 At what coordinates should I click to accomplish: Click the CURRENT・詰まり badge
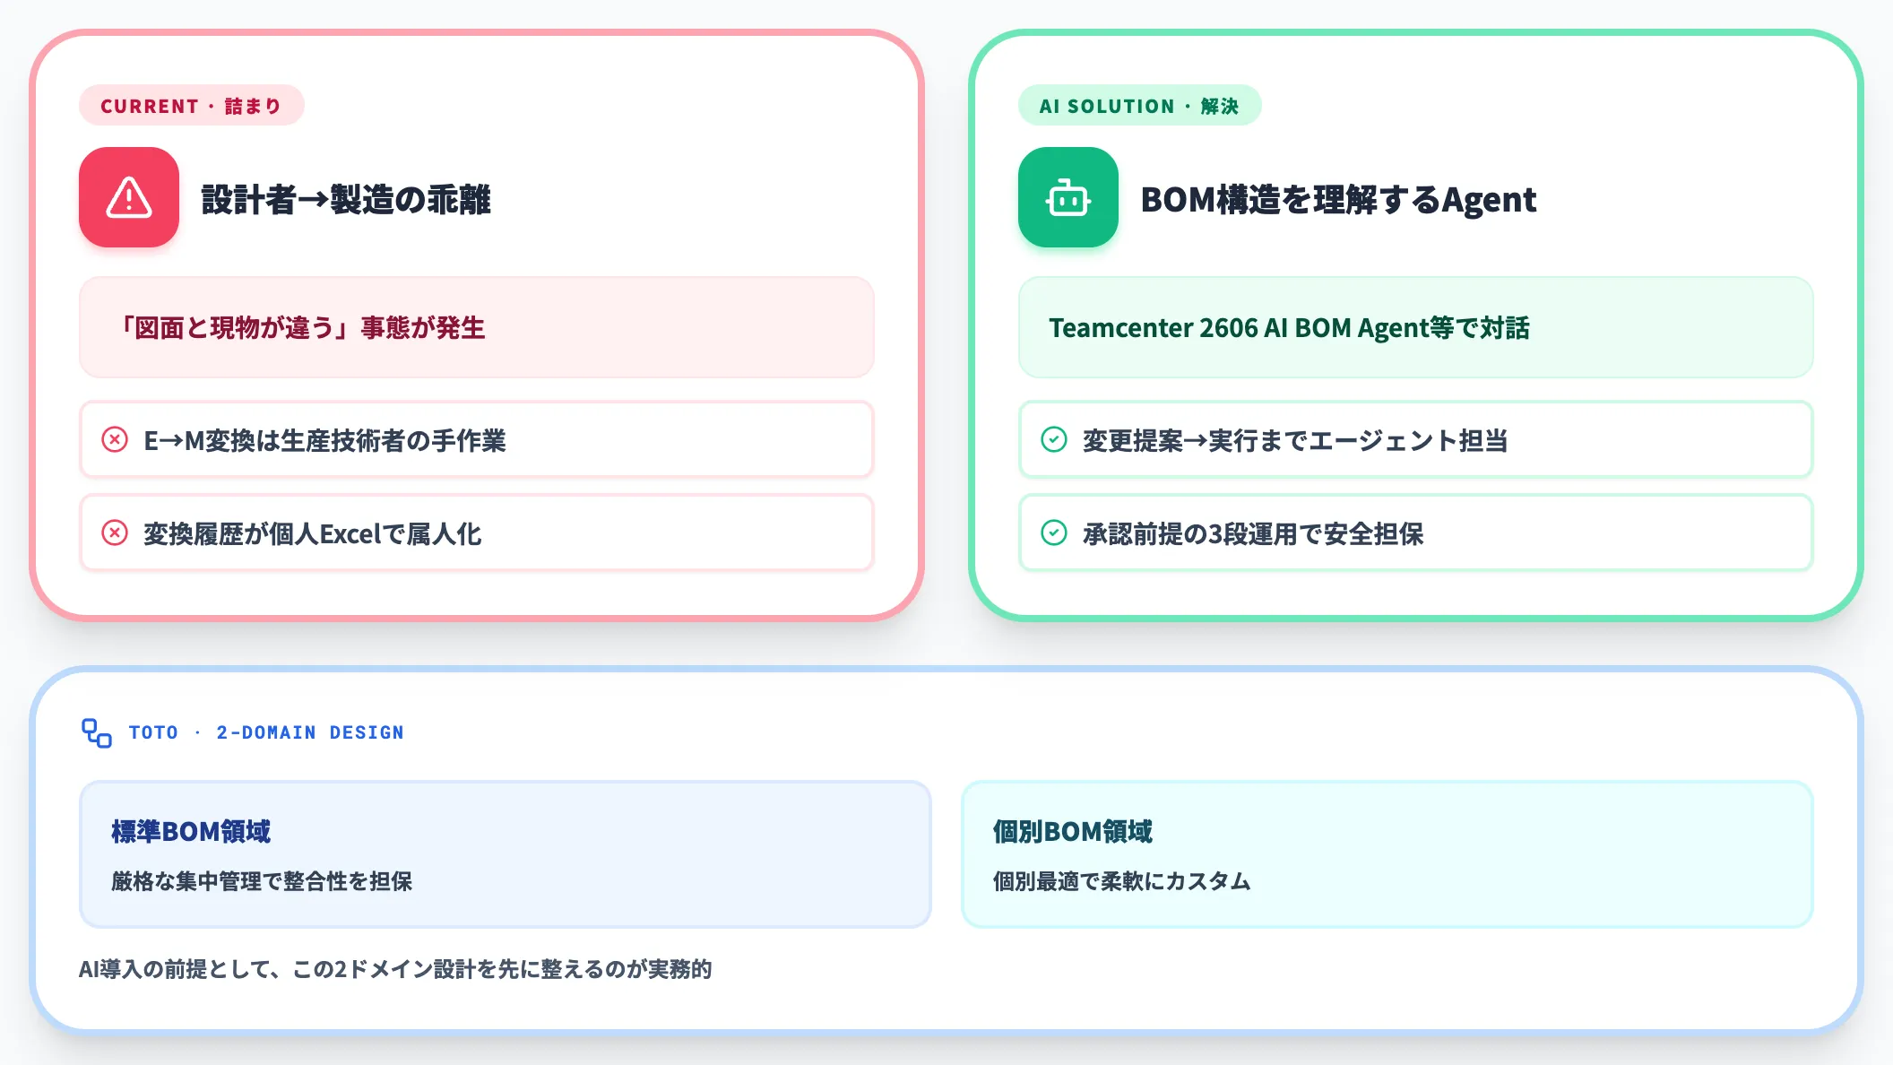coord(192,106)
